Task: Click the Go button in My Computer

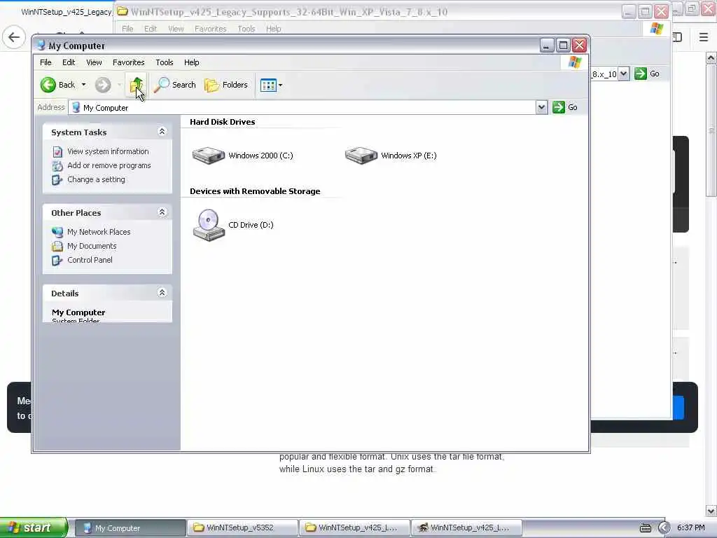Action: 565,107
